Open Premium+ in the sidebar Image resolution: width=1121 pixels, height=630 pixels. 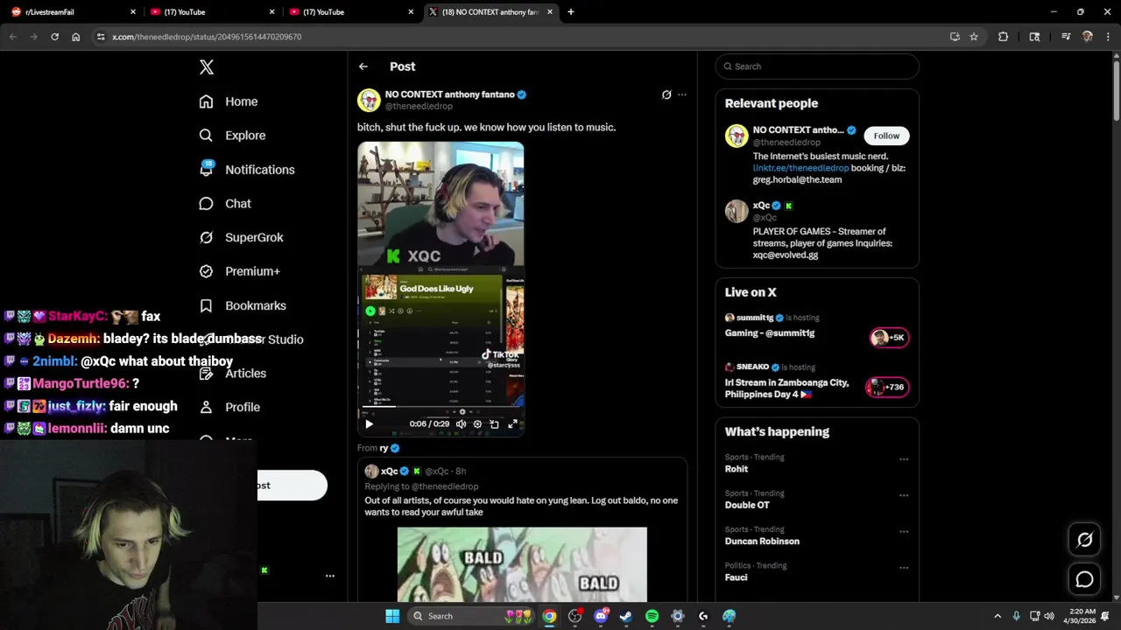(239, 271)
